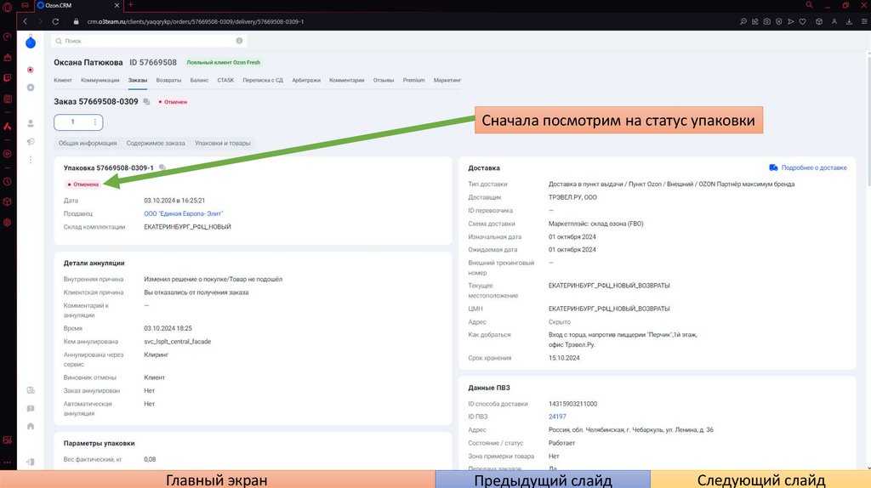Open the Twitch sidebar icon
The width and height of the screenshot is (871, 488).
[x=7, y=77]
